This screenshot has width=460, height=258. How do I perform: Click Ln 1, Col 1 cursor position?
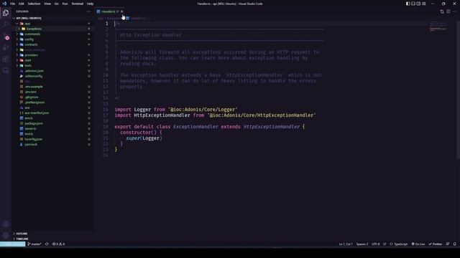346,244
